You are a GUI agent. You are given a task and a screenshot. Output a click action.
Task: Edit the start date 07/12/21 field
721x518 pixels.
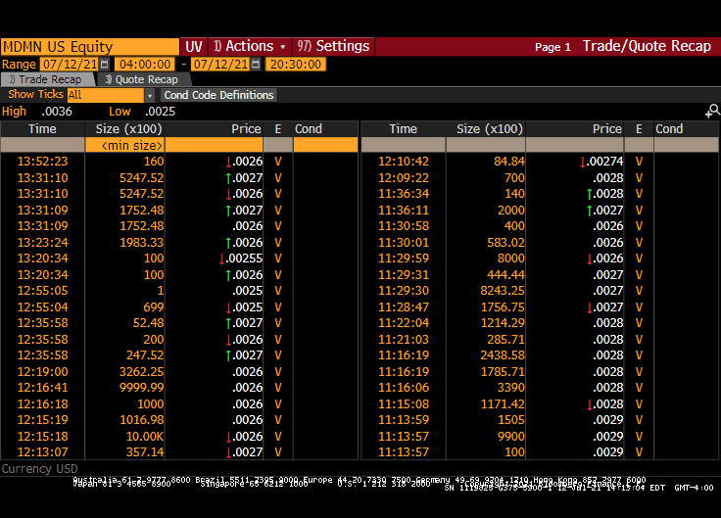(69, 64)
